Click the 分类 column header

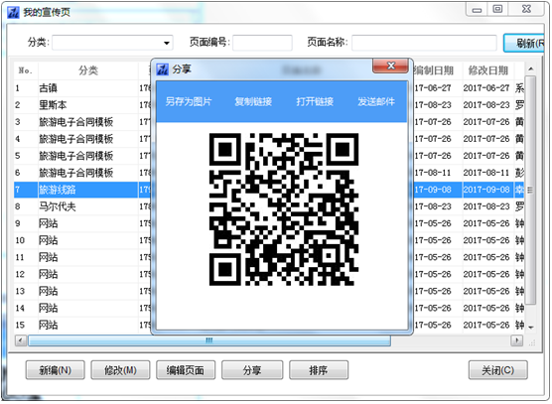[x=88, y=70]
